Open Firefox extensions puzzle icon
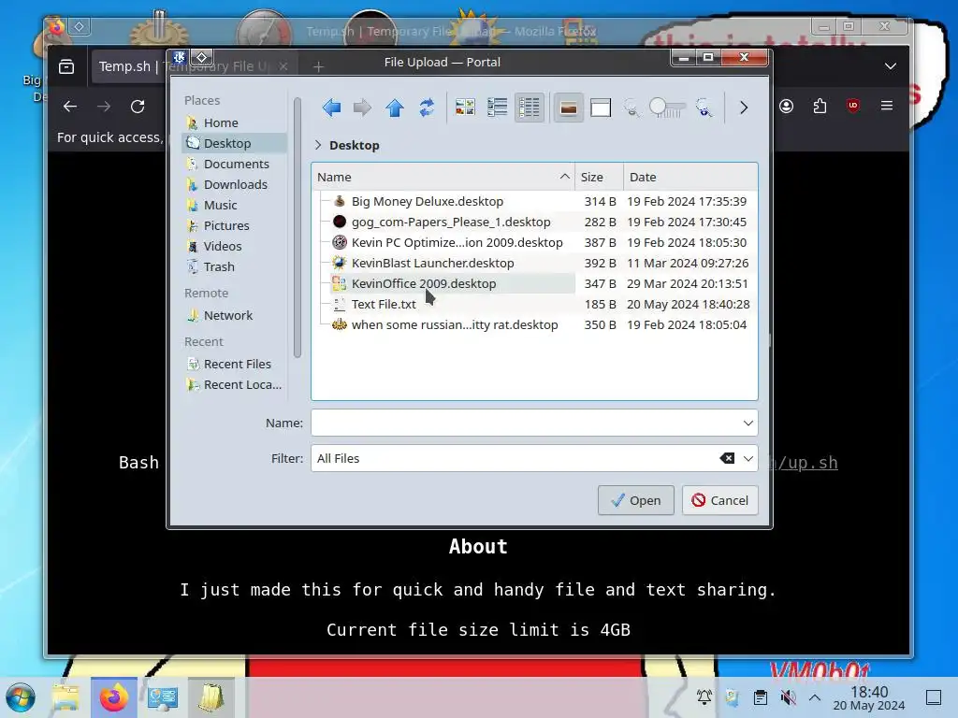958x718 pixels. [x=820, y=107]
